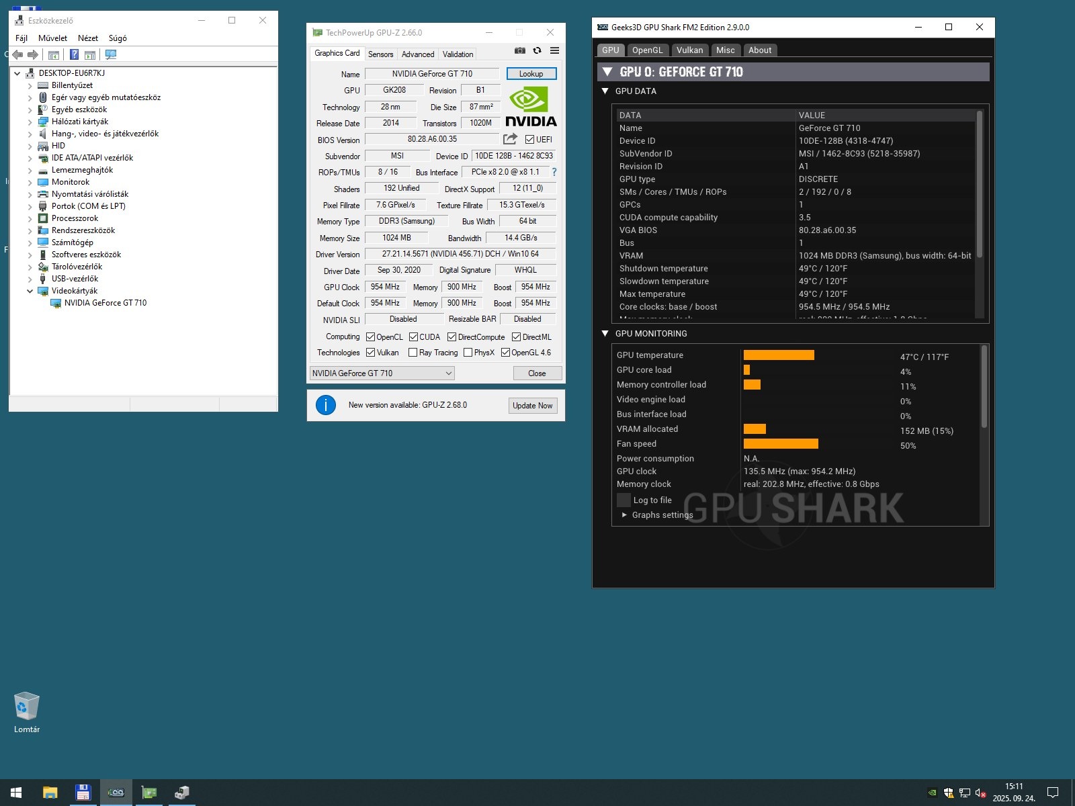Click the BIOS share/export arrow icon
This screenshot has height=806, width=1075.
tap(510, 139)
